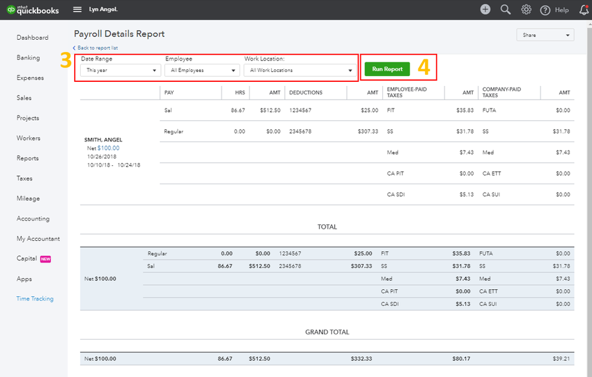Toggle the hamburger navigation menu
The width and height of the screenshot is (592, 377).
[x=78, y=9]
